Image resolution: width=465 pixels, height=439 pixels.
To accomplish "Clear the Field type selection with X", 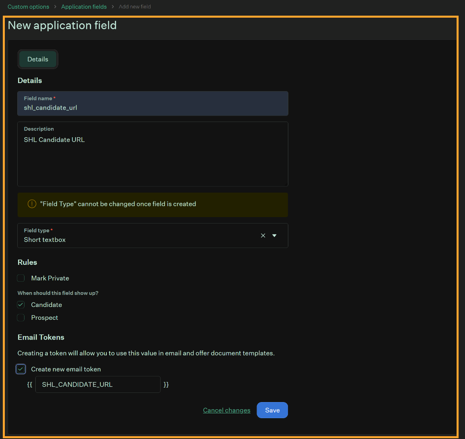I will pyautogui.click(x=263, y=236).
